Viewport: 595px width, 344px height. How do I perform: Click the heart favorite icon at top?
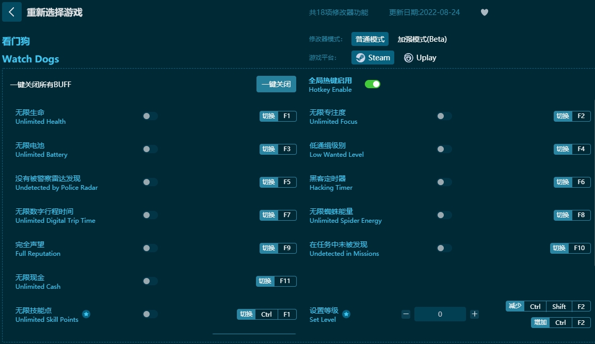(484, 12)
